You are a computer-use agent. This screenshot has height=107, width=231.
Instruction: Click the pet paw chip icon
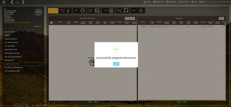tap(38, 12)
